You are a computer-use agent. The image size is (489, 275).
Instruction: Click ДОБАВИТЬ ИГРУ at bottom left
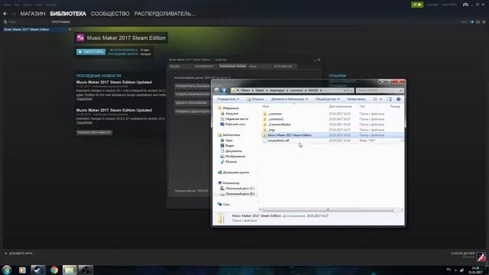click(x=18, y=254)
